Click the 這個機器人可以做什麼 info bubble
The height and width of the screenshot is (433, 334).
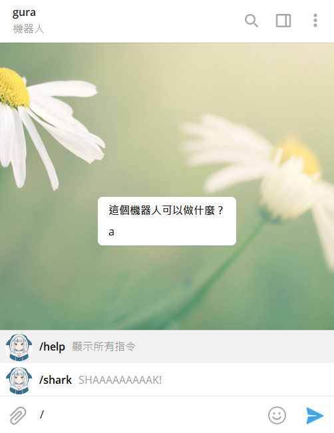pos(167,221)
